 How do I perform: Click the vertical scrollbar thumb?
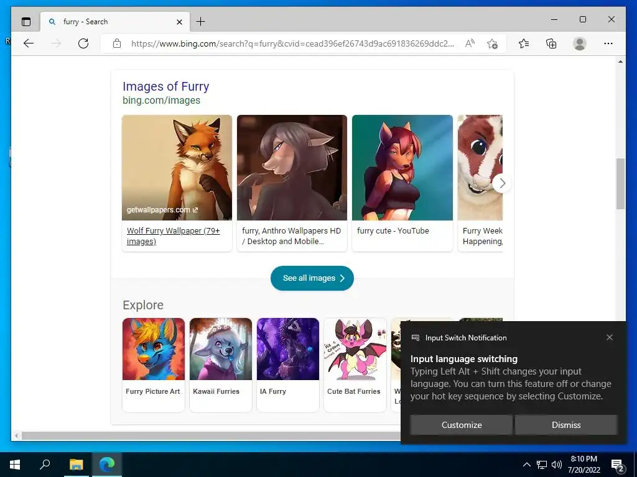(x=620, y=184)
